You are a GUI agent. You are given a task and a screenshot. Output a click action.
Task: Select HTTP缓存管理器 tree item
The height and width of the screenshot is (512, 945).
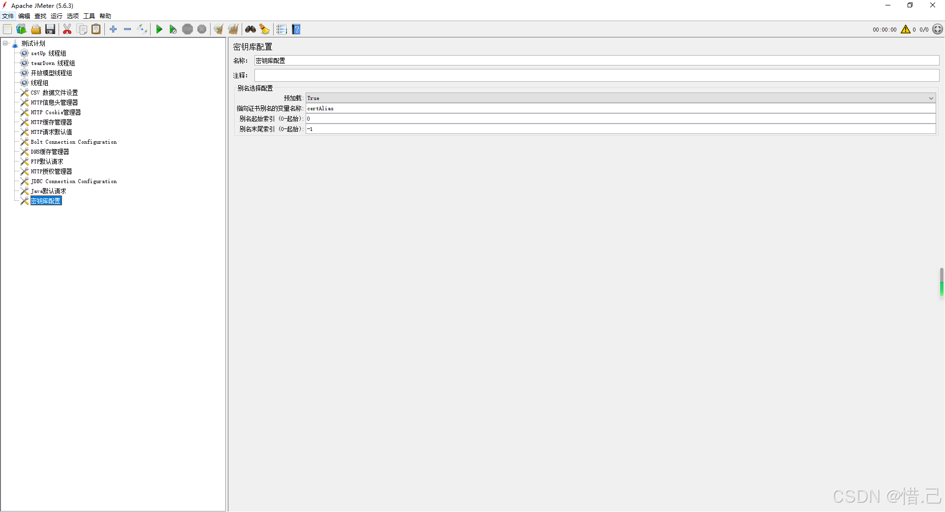click(x=51, y=122)
